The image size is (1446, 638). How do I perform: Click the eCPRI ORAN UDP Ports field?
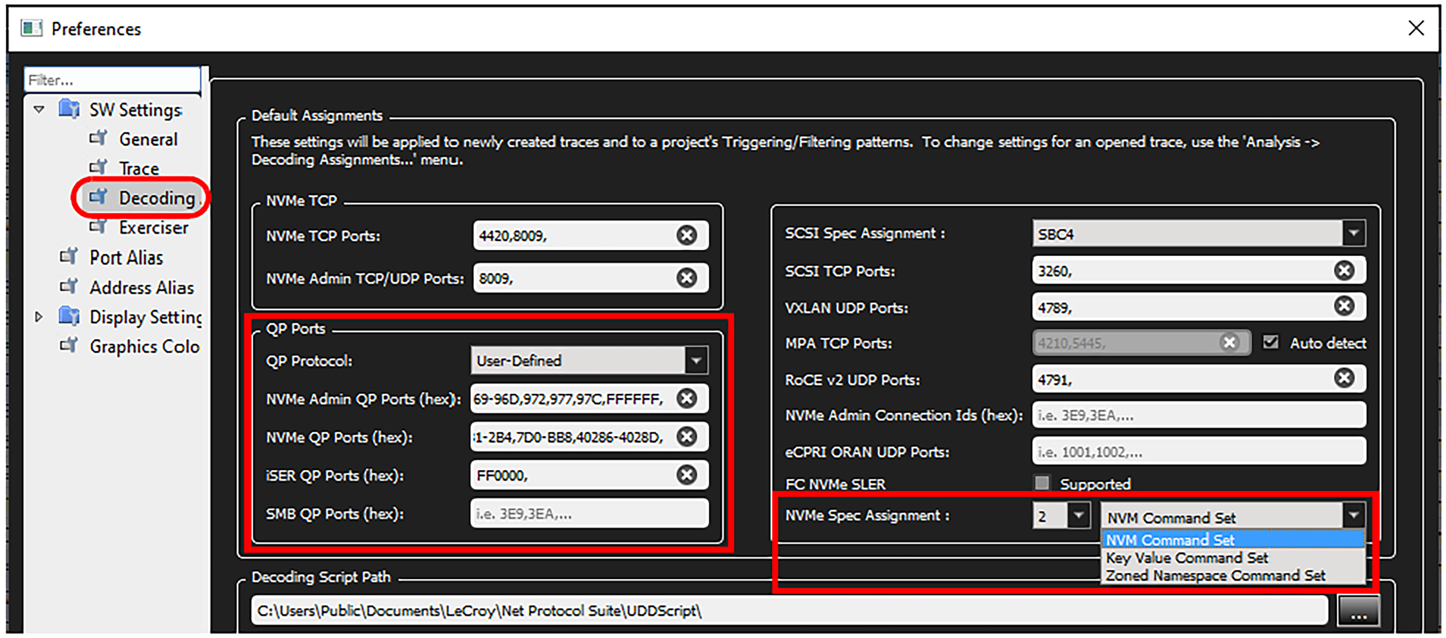1199,451
